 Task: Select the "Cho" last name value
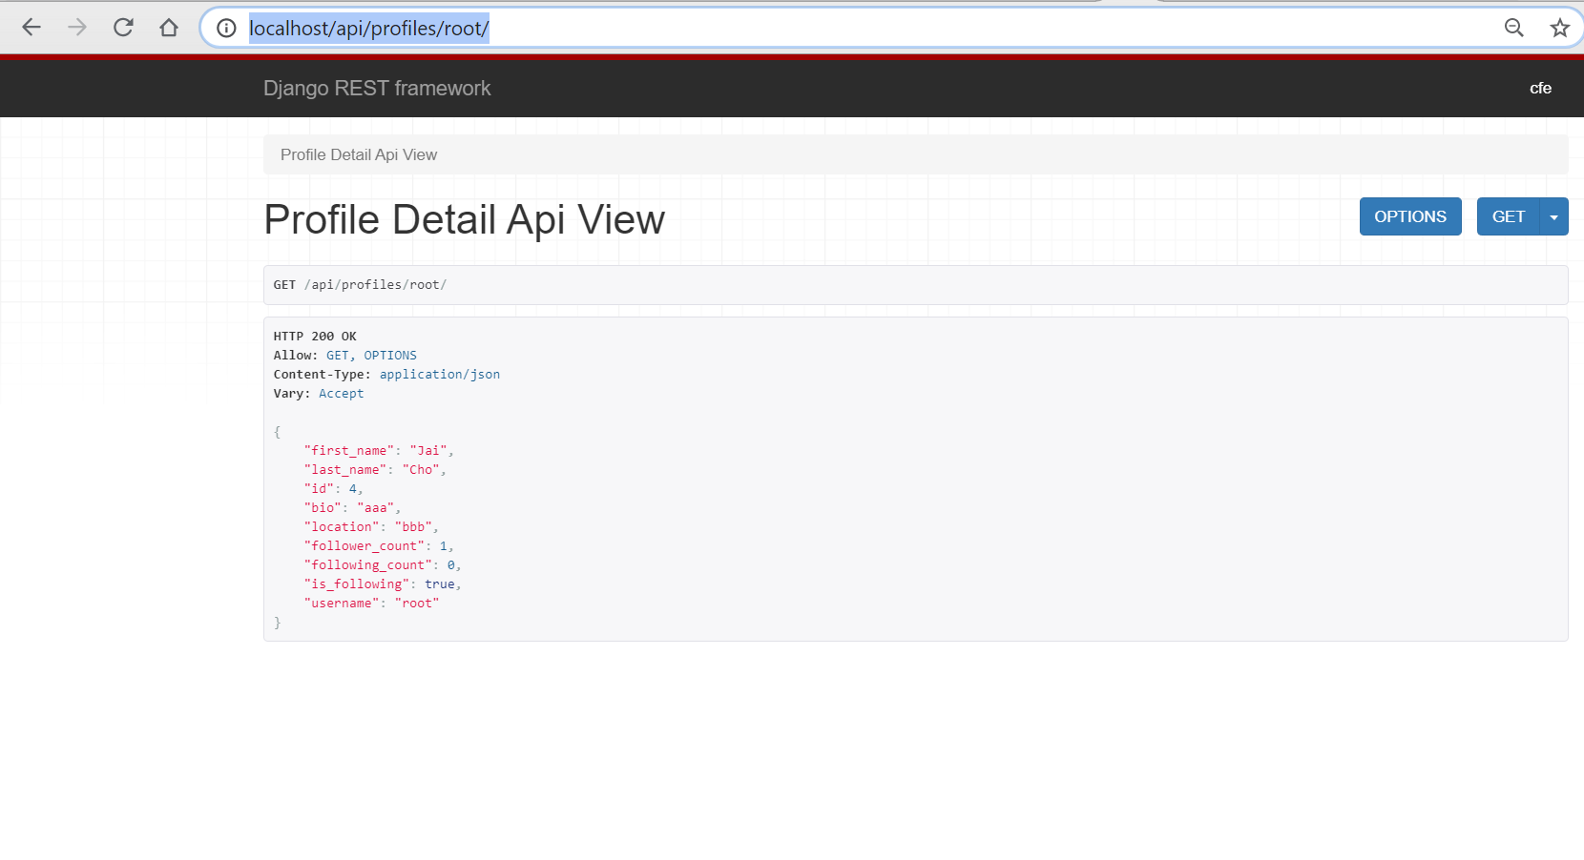coord(421,470)
